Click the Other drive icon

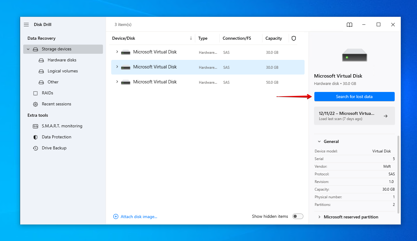tap(41, 82)
